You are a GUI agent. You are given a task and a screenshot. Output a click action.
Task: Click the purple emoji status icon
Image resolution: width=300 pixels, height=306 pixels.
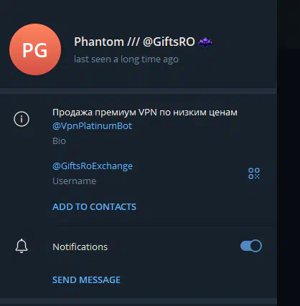(205, 42)
